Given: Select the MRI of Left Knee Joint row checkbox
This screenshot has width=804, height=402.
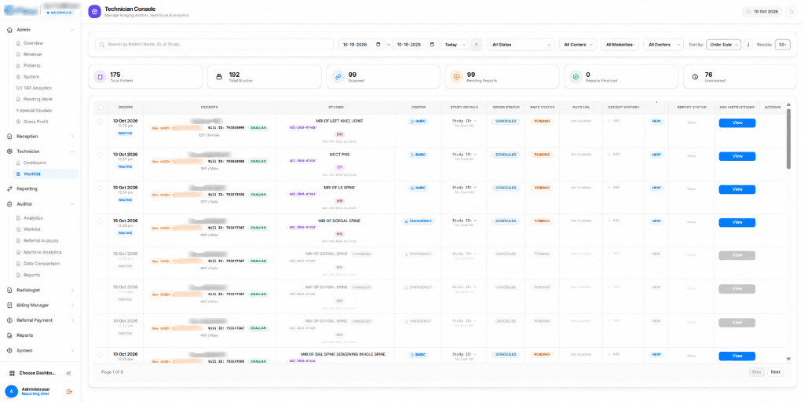Looking at the screenshot, I should [x=100, y=121].
